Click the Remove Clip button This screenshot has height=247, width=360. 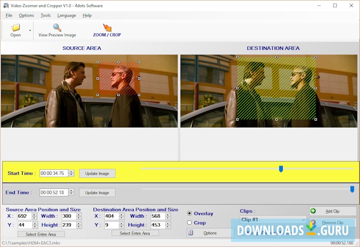(332, 223)
